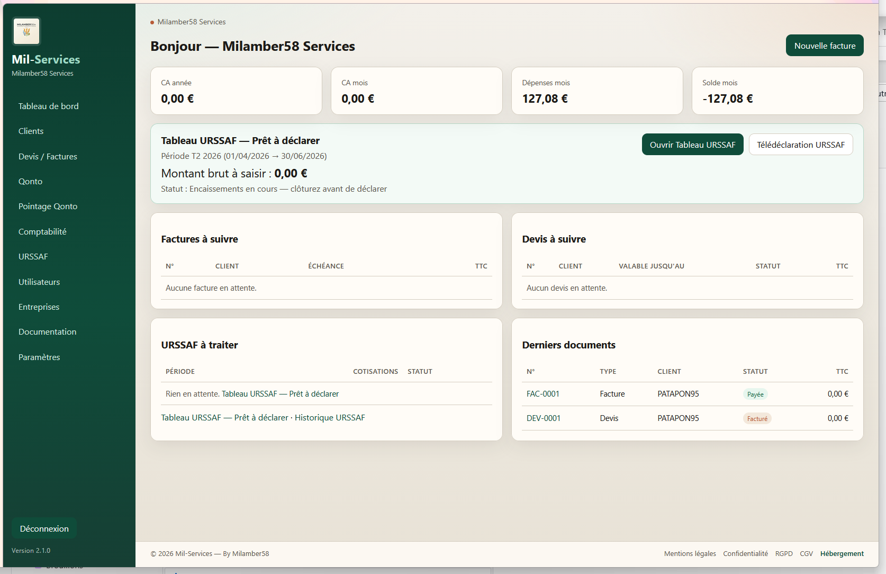Open Hébergement footer link

pyautogui.click(x=842, y=554)
